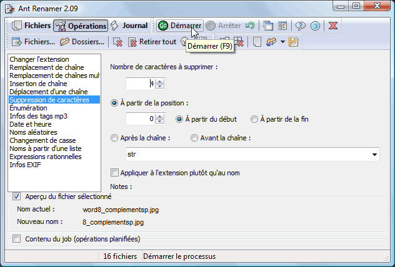Open help via the question mark icon

(300, 26)
